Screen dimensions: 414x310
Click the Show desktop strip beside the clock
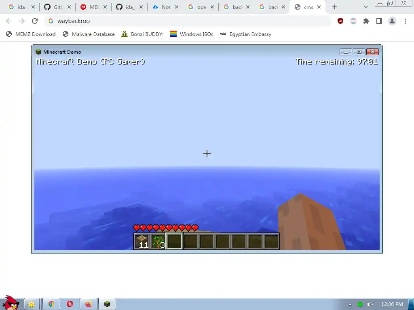tap(411, 304)
